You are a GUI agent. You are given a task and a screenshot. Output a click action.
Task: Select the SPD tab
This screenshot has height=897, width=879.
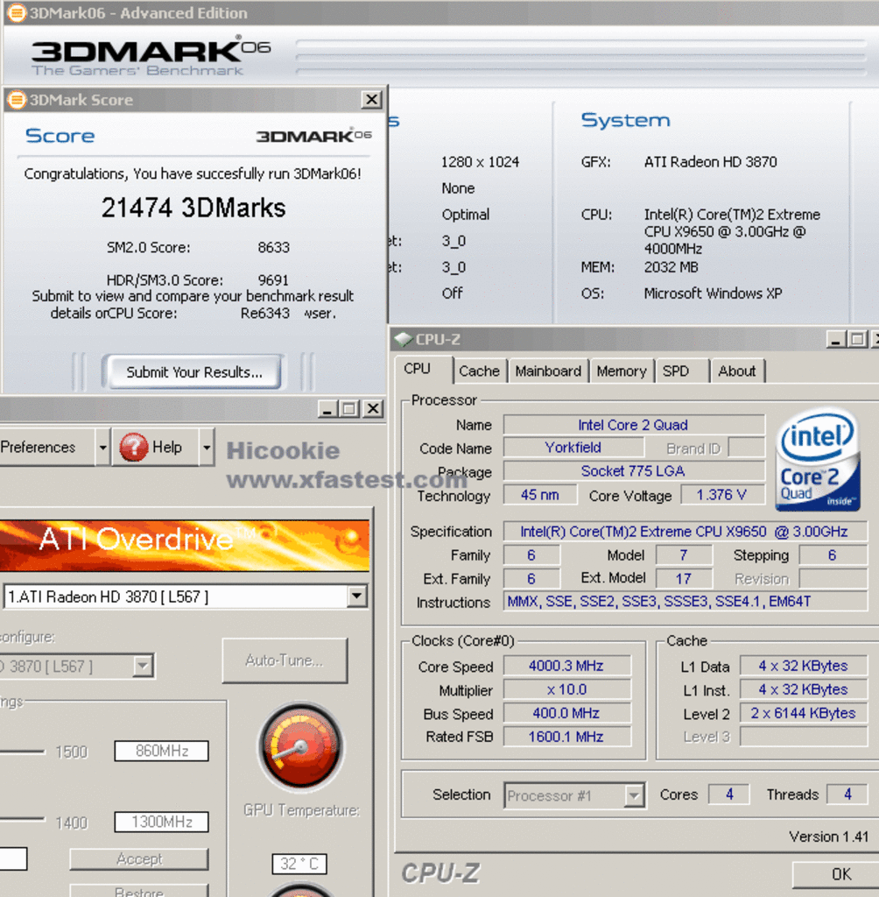pos(675,371)
